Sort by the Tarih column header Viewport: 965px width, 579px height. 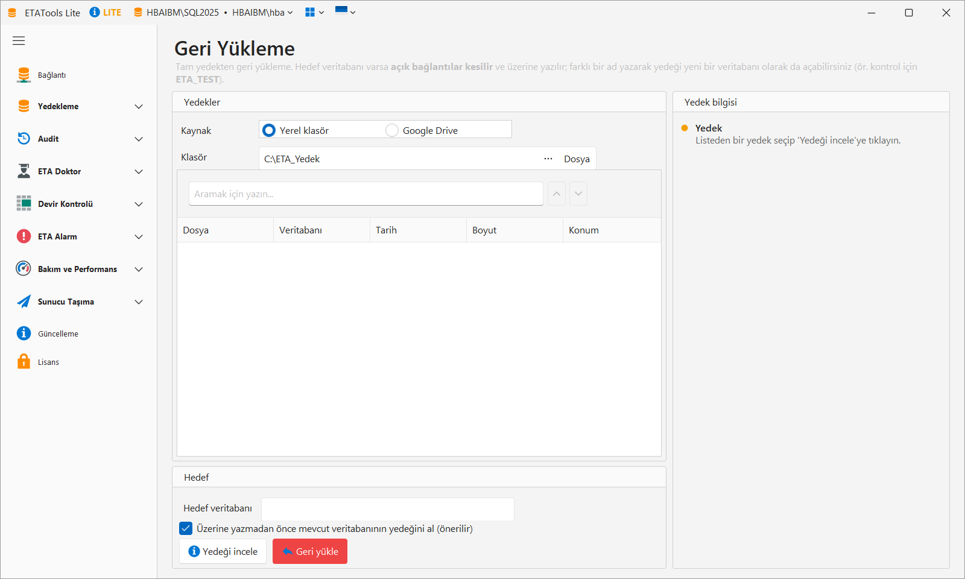[x=418, y=230]
